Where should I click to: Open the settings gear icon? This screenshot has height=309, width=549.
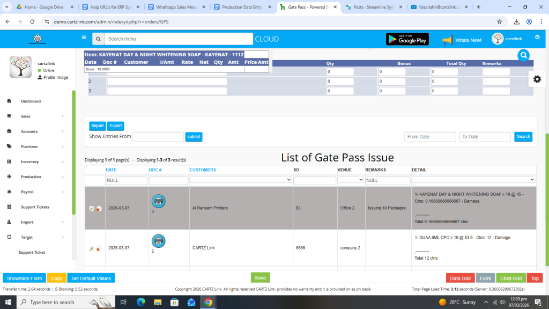[x=537, y=79]
